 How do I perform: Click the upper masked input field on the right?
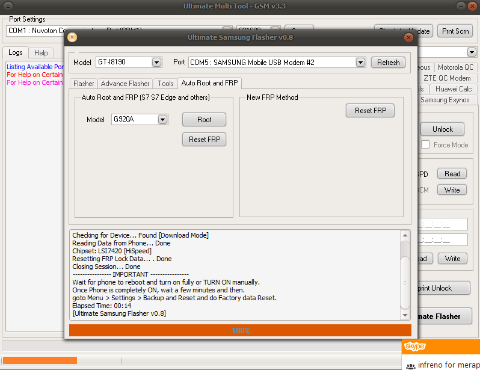443,224
